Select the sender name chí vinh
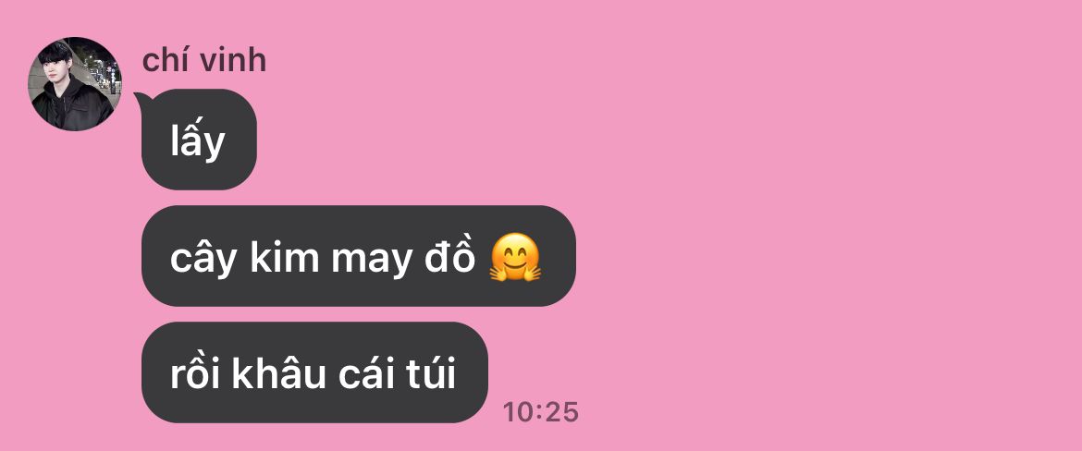The height and width of the screenshot is (451, 1082). coord(203,60)
